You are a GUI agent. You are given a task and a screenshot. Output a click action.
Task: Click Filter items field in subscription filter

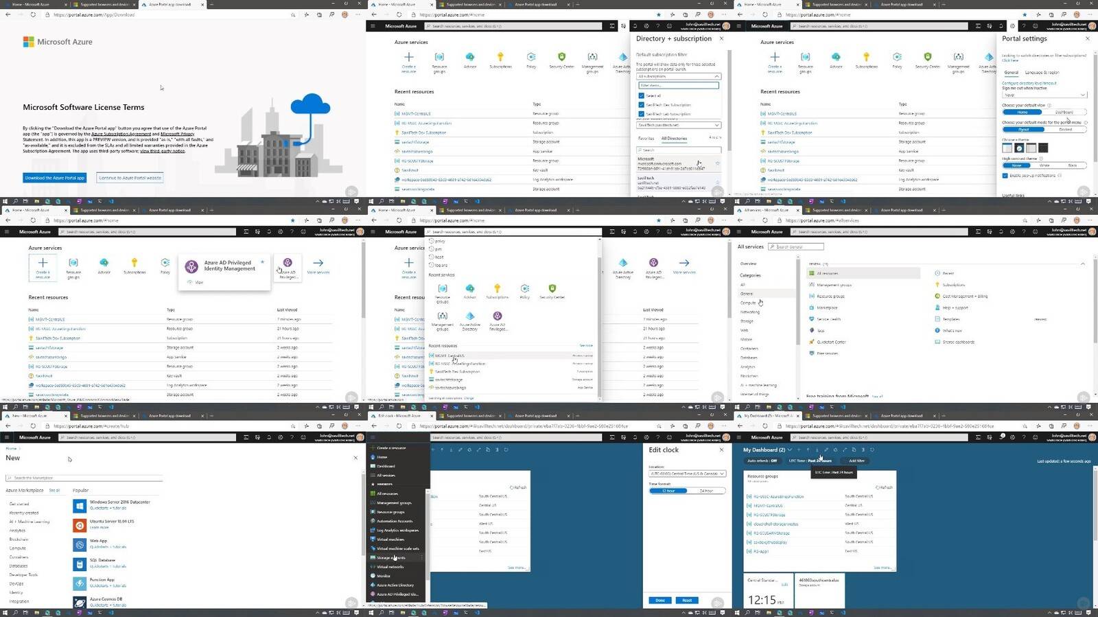click(x=679, y=85)
